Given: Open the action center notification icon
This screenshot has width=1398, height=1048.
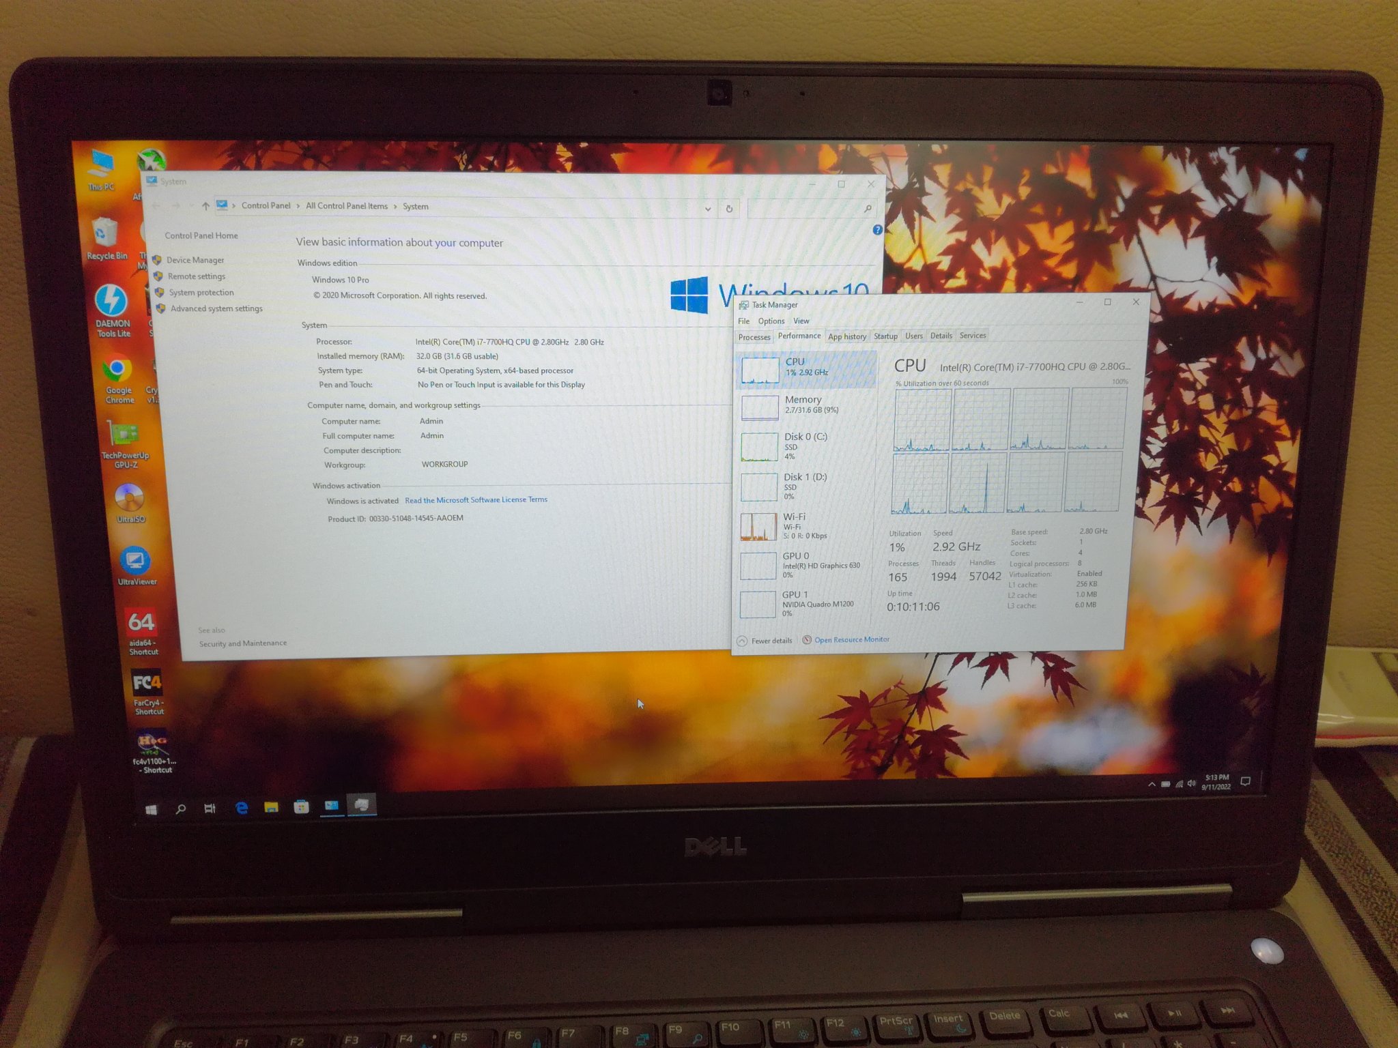Looking at the screenshot, I should tap(1245, 782).
